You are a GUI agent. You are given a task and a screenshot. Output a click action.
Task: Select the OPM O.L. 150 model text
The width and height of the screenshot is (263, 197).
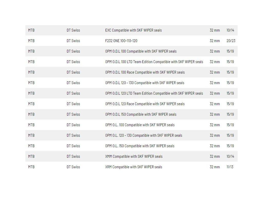[140, 146]
